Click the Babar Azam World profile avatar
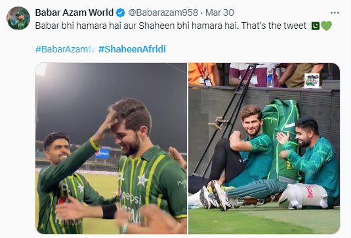 coord(18,18)
